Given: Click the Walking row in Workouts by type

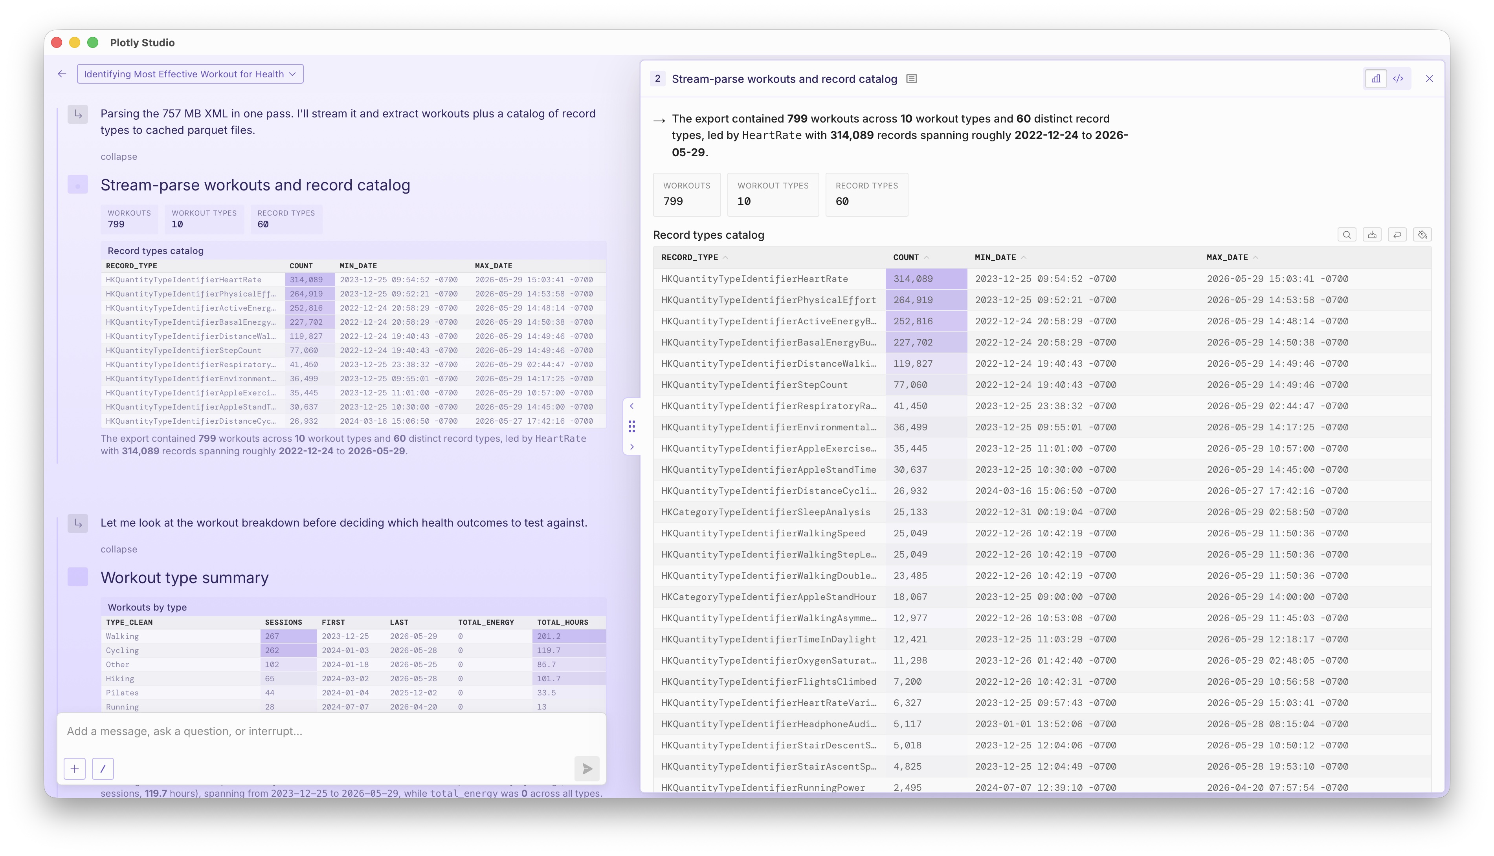Looking at the screenshot, I should 353,636.
